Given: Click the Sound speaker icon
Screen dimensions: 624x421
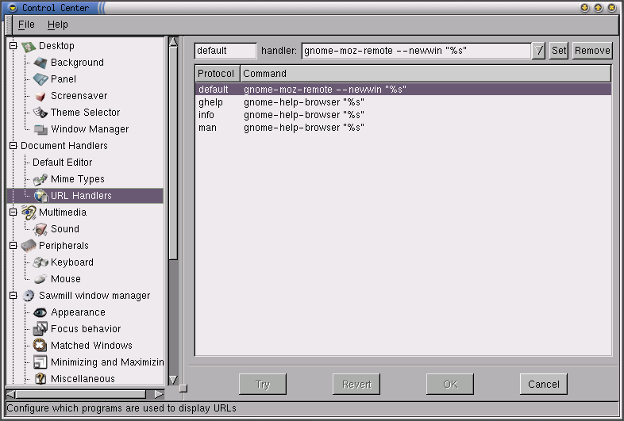Looking at the screenshot, I should 40,229.
